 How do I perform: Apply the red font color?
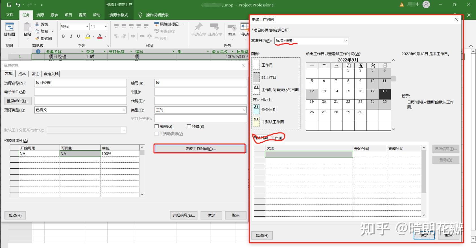pos(100,36)
